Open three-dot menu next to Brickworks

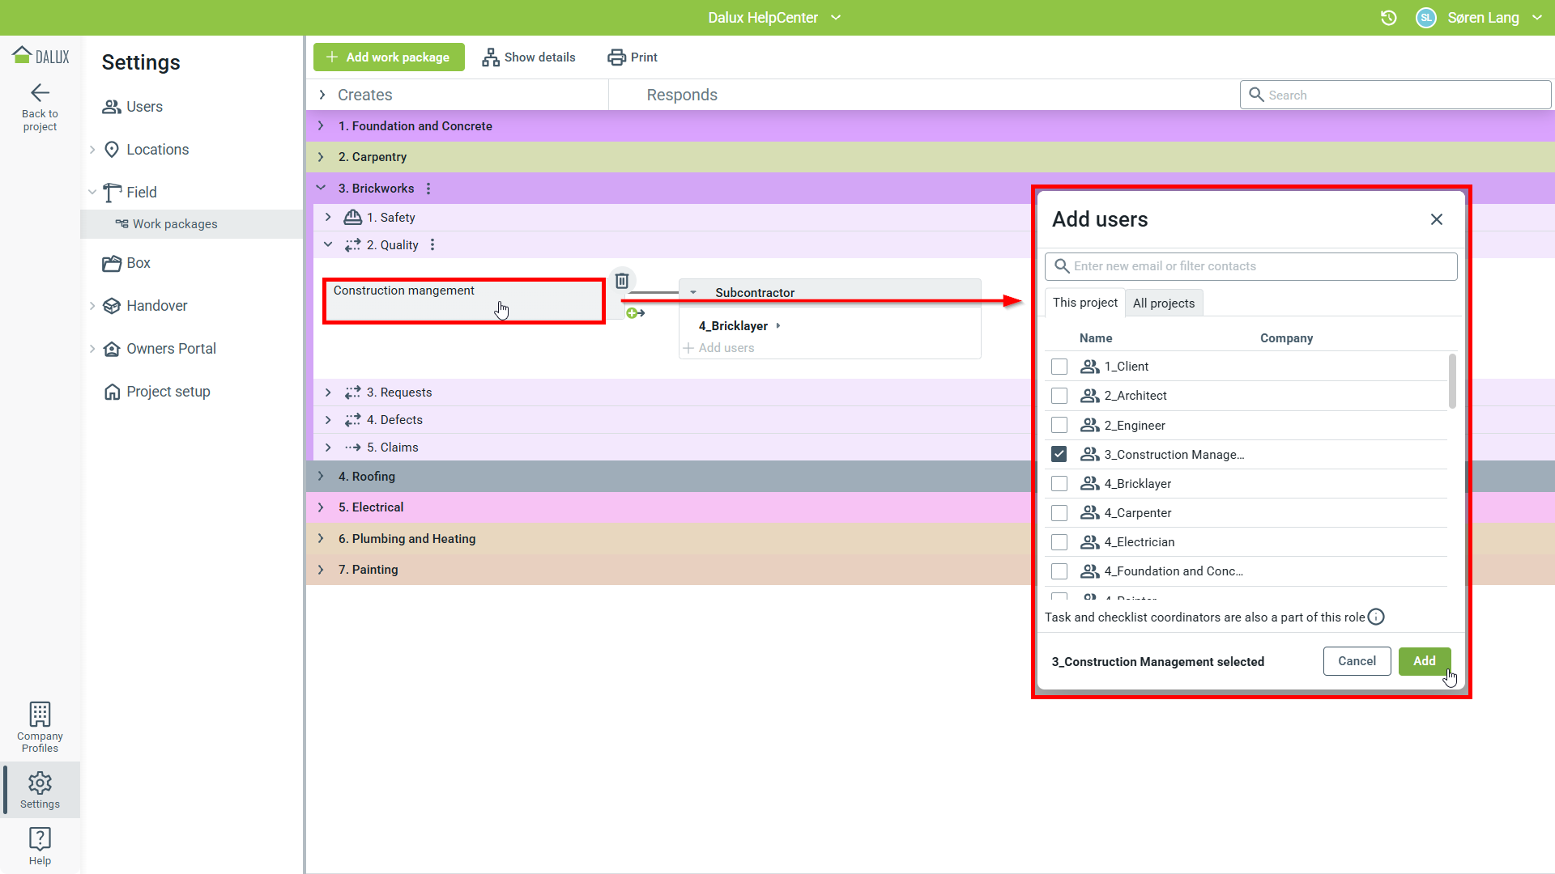[x=428, y=189]
